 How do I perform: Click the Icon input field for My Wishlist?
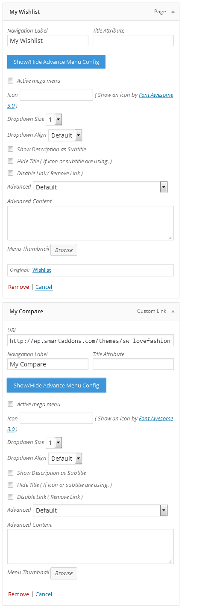click(56, 95)
